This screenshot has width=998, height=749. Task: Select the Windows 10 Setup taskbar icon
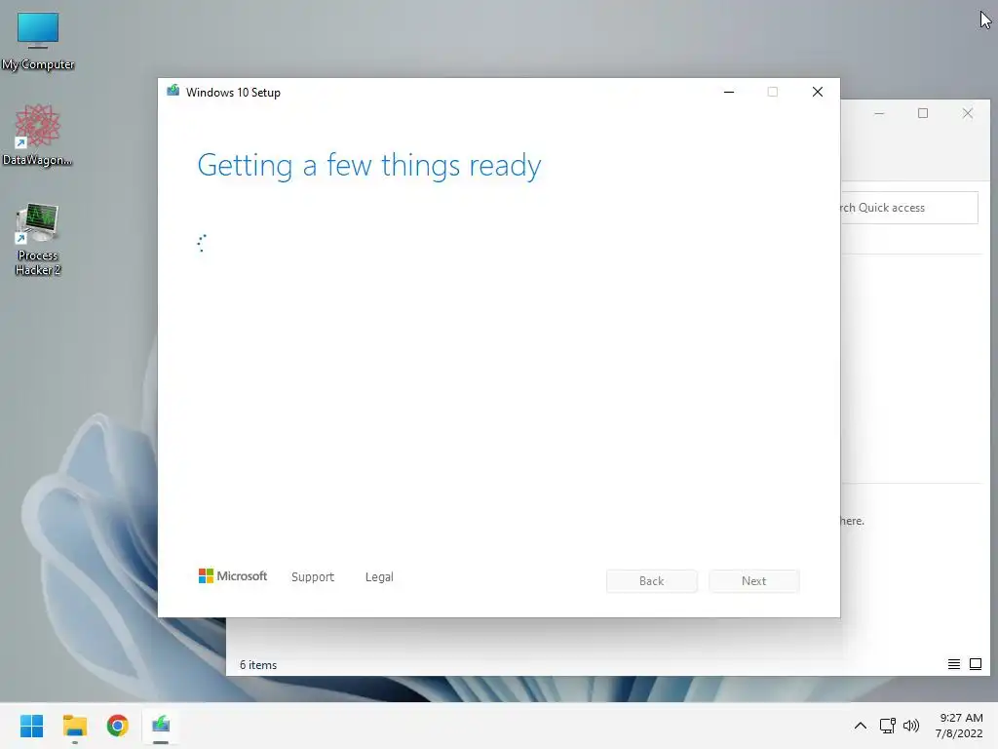pyautogui.click(x=161, y=726)
